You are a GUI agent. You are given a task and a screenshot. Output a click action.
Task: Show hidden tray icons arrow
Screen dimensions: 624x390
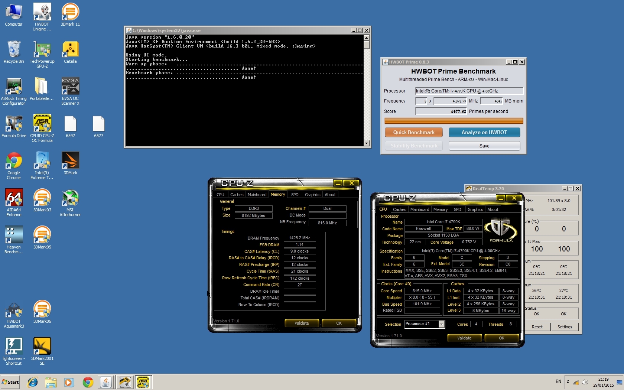[x=568, y=381]
